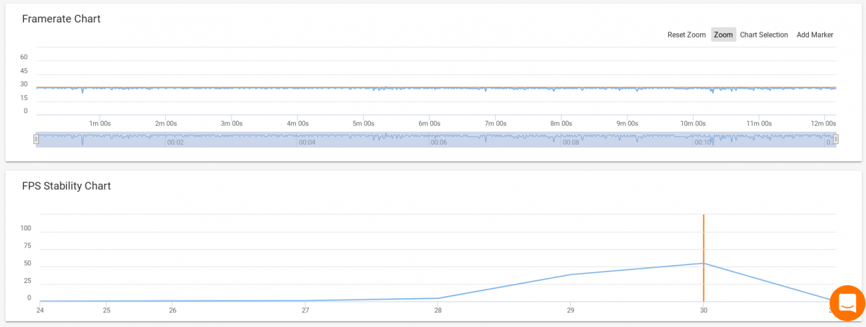Click the 6m 00s axis label
This screenshot has height=327, width=866.
(x=429, y=123)
